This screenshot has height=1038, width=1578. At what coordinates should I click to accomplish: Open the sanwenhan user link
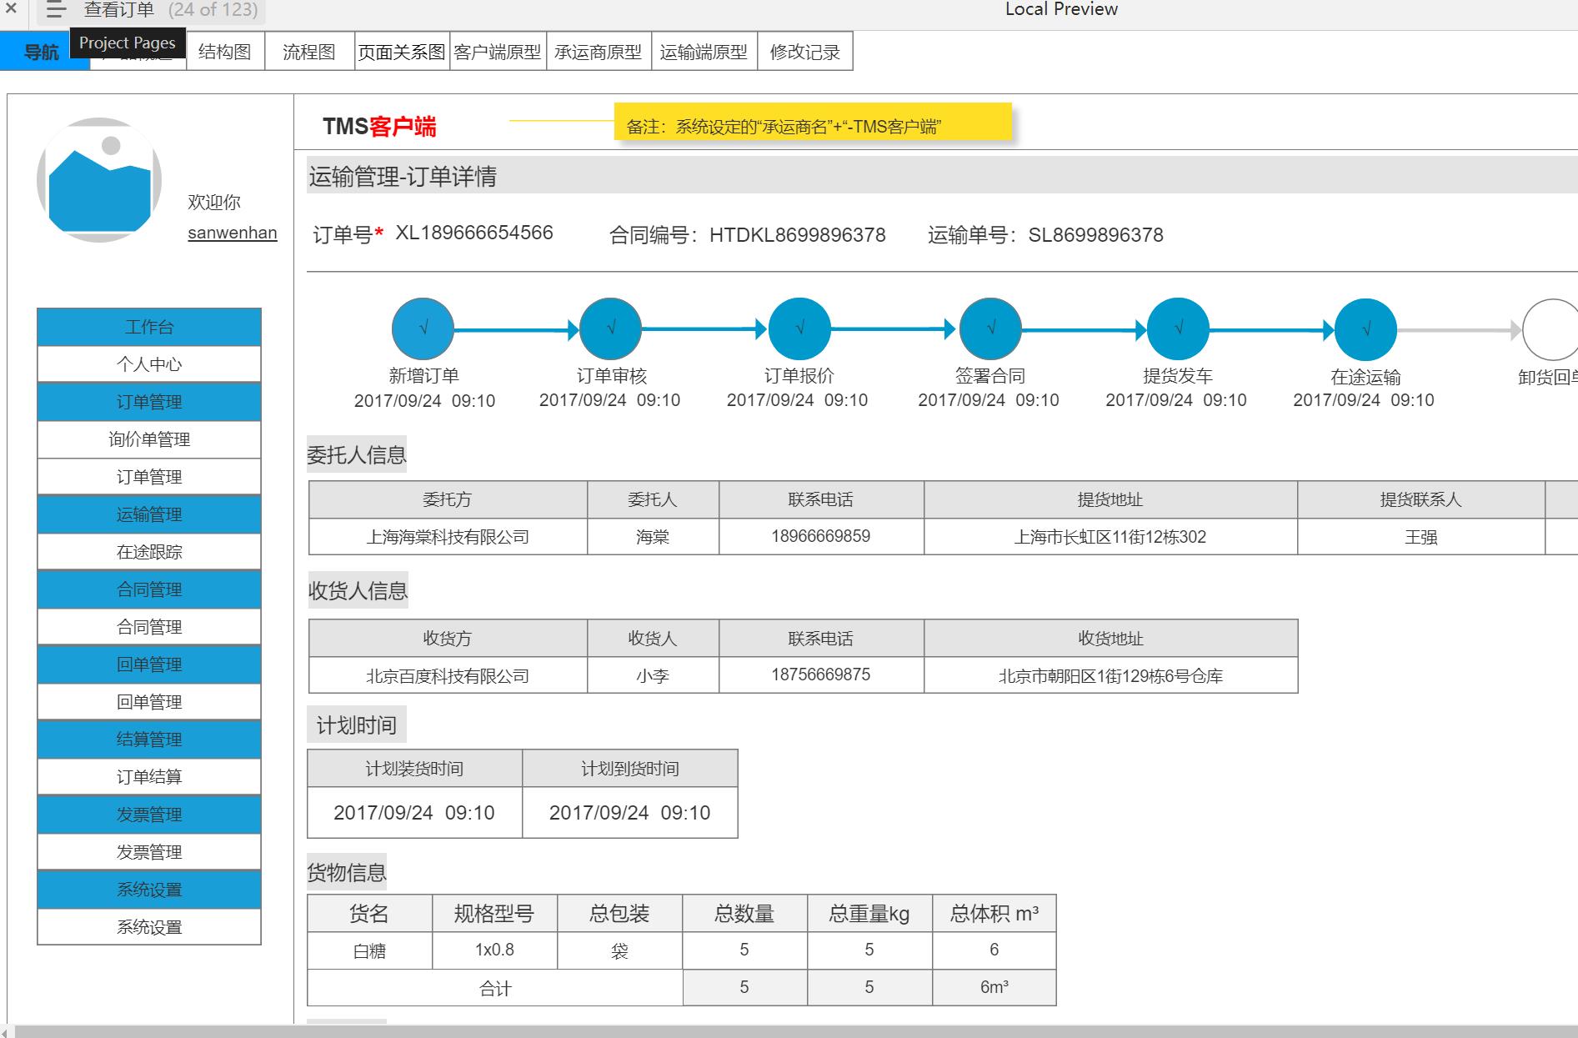[x=233, y=233]
